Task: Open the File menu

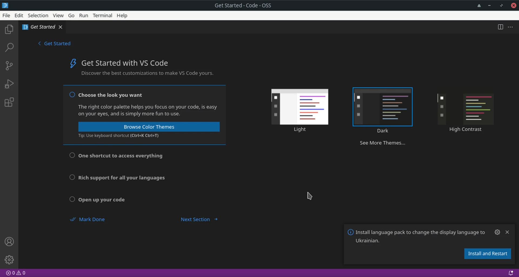Action: point(6,15)
